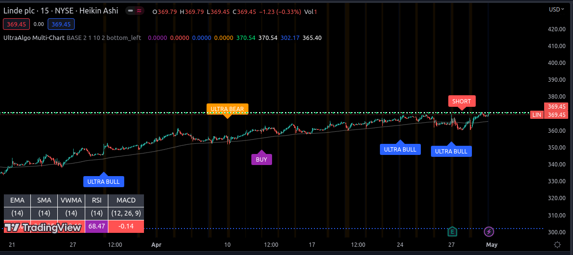Screen dimensions: 573x255
Task: Click the purple 0.0000 indicator value
Action: [158, 38]
